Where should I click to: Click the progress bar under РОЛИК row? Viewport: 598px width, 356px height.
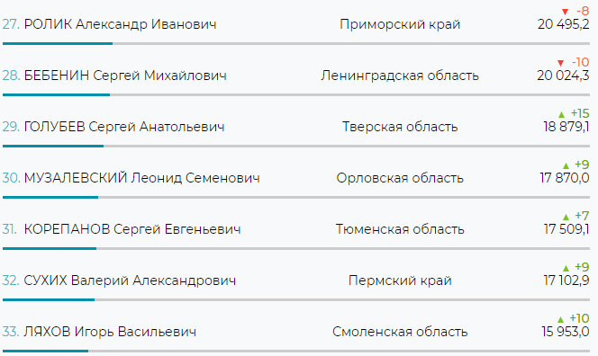tap(296, 44)
